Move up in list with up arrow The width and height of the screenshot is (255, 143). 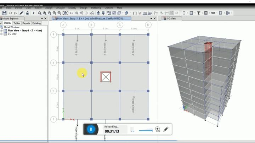pos(98,13)
